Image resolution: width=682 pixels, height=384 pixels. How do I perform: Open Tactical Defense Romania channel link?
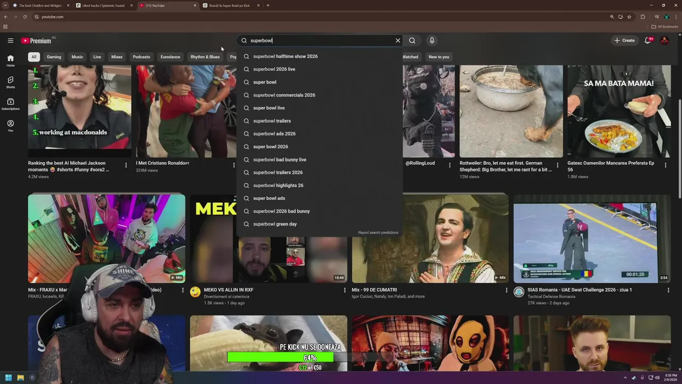[x=551, y=297]
